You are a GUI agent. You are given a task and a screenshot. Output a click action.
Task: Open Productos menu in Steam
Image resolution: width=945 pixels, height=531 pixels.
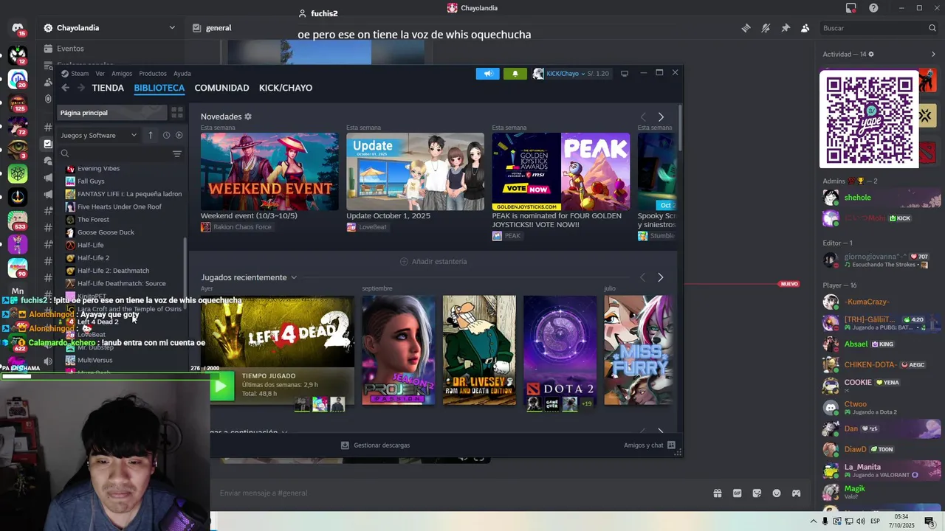(153, 74)
